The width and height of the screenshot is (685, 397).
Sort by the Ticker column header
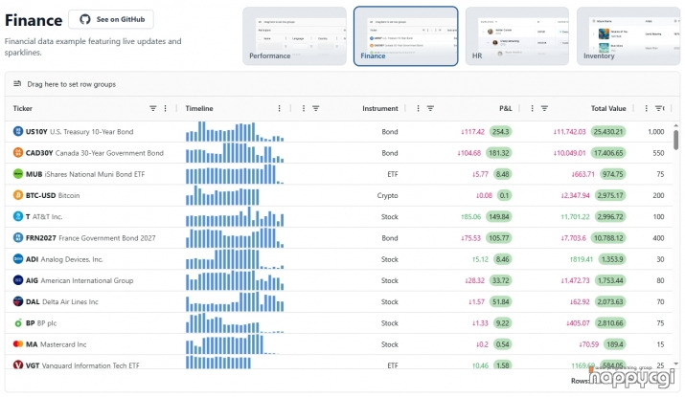click(x=23, y=108)
